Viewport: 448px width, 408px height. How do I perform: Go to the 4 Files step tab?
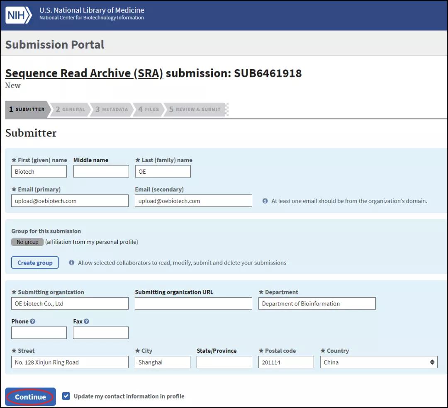[x=148, y=109]
